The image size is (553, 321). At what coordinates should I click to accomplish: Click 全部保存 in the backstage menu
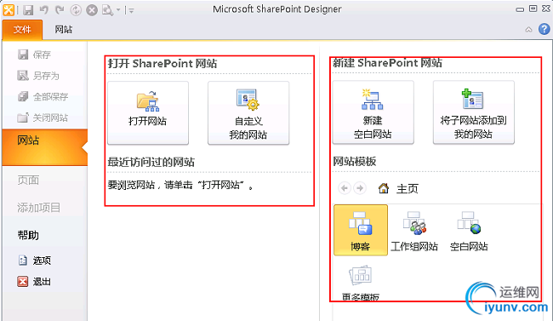43,96
